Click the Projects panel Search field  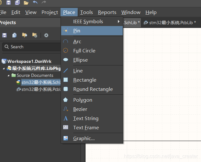[x=31, y=47]
